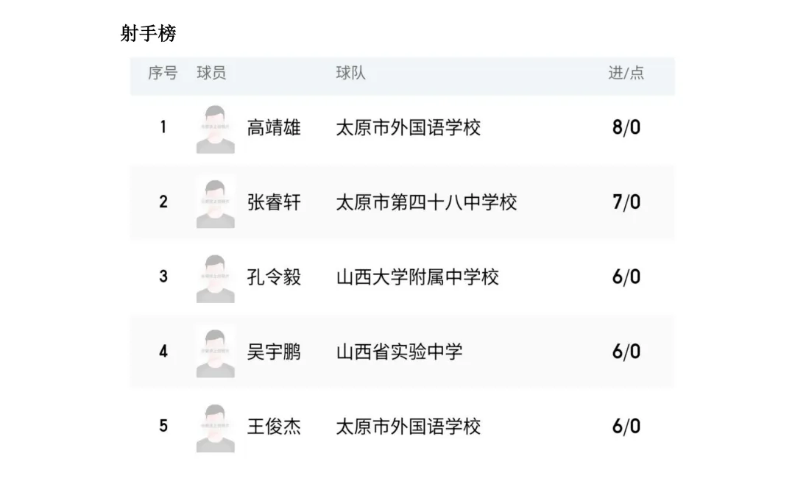Click the 序号 column header

(163, 73)
